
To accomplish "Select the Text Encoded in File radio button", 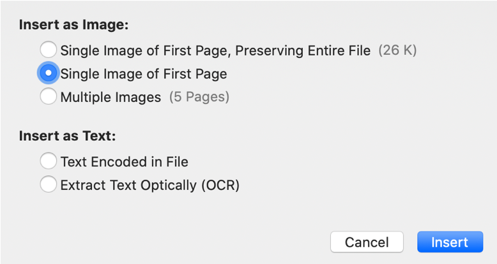I will pyautogui.click(x=49, y=161).
